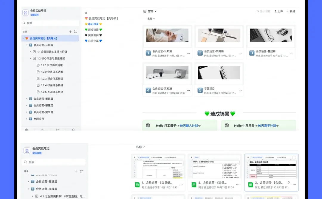The height and width of the screenshot is (199, 322).
Task: Open 2、会员运营 spreadsheet preview thumbnail
Action: click(215, 167)
